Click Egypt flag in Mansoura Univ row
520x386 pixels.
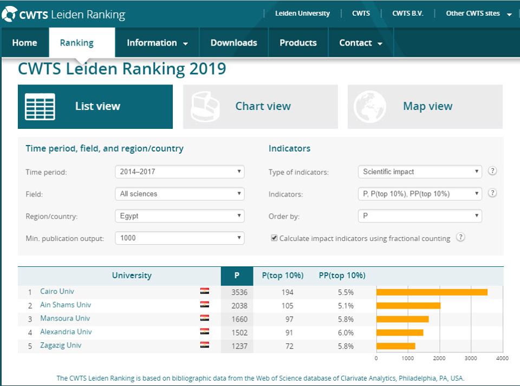205,318
